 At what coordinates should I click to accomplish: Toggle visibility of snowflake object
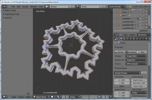click(x=140, y=18)
